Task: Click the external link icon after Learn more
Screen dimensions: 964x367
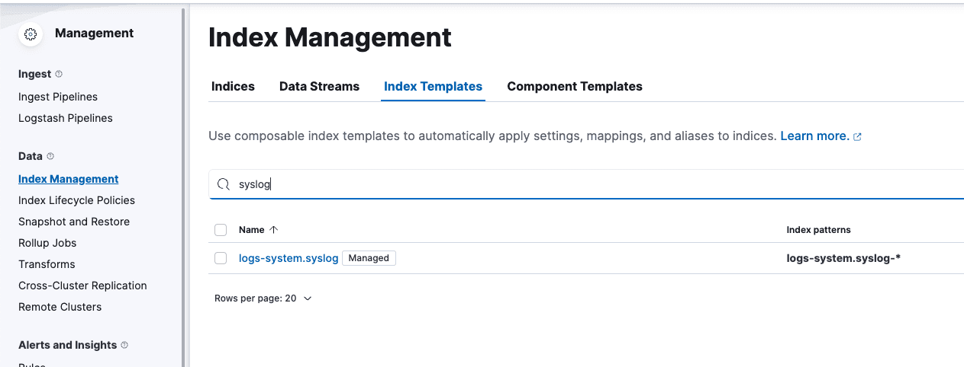Action: click(857, 137)
